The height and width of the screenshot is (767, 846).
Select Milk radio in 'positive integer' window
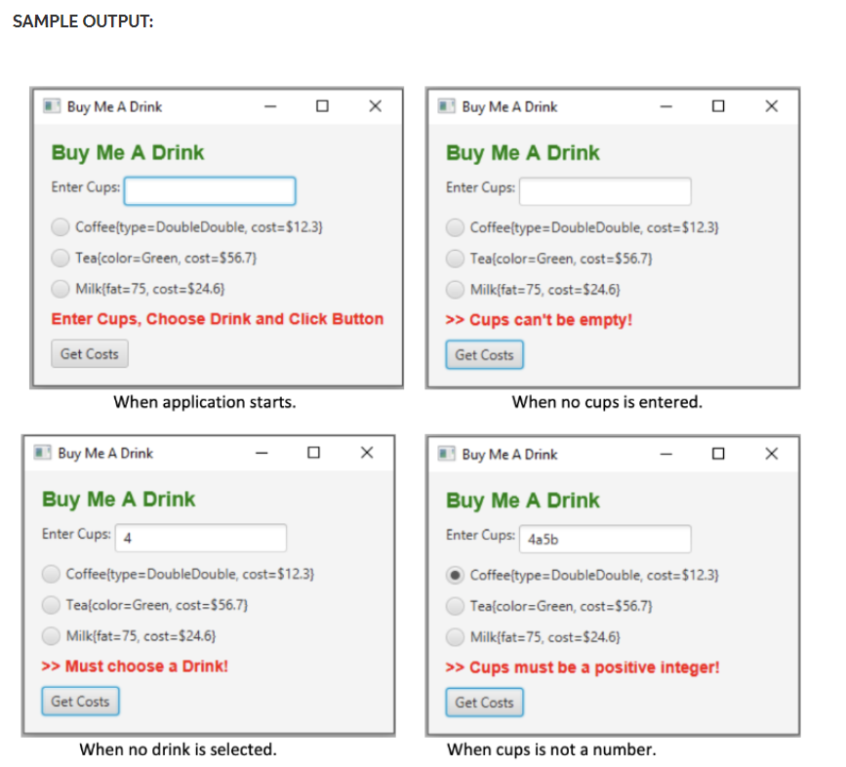pyautogui.click(x=455, y=636)
